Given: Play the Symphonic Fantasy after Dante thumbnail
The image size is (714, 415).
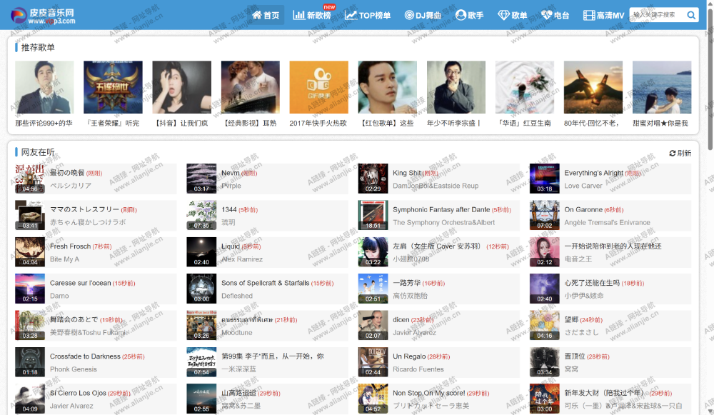Looking at the screenshot, I should tap(373, 215).
